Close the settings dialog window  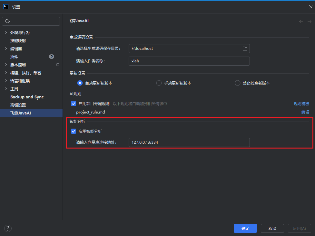[x=310, y=7]
